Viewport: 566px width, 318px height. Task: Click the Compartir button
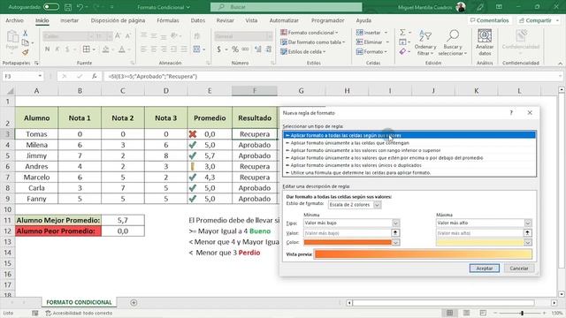click(538, 20)
